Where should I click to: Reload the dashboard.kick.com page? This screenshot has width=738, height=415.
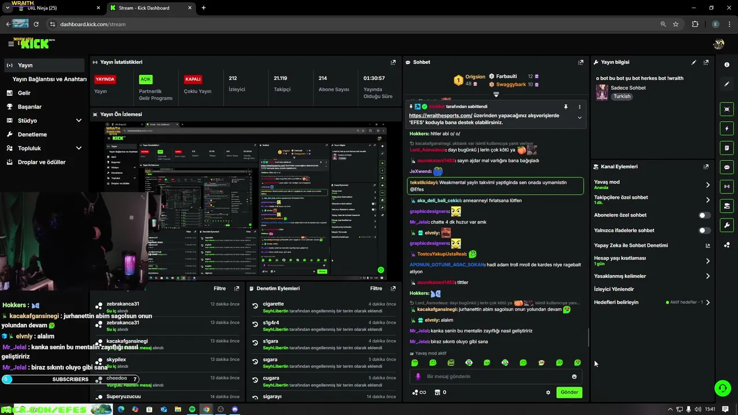tap(36, 24)
